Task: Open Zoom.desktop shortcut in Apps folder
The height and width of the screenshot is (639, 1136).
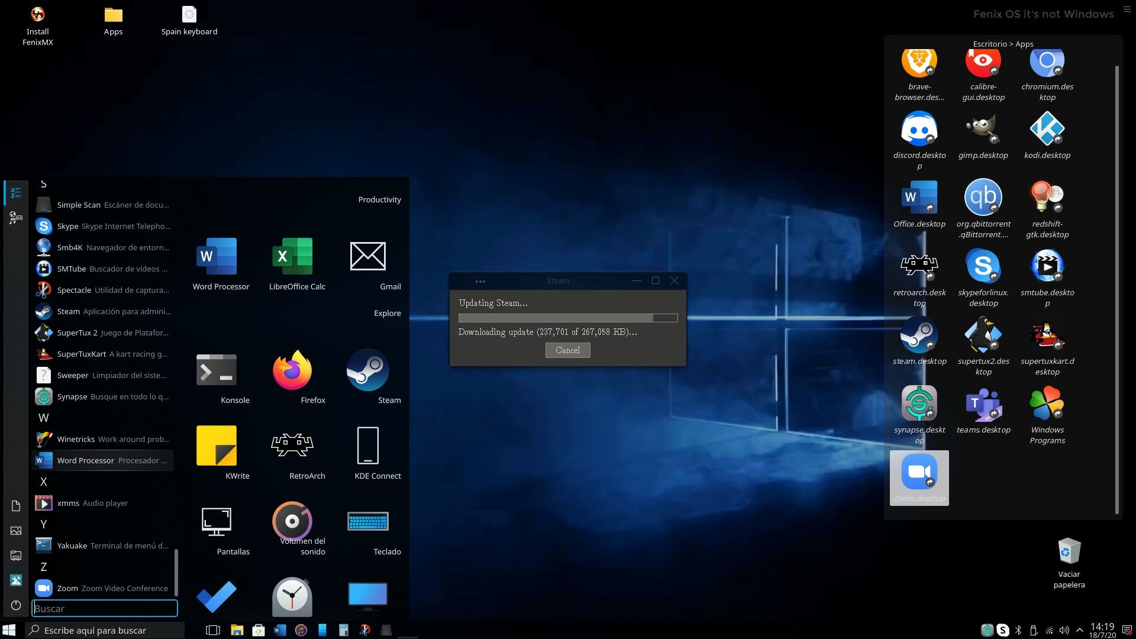Action: [x=919, y=477]
